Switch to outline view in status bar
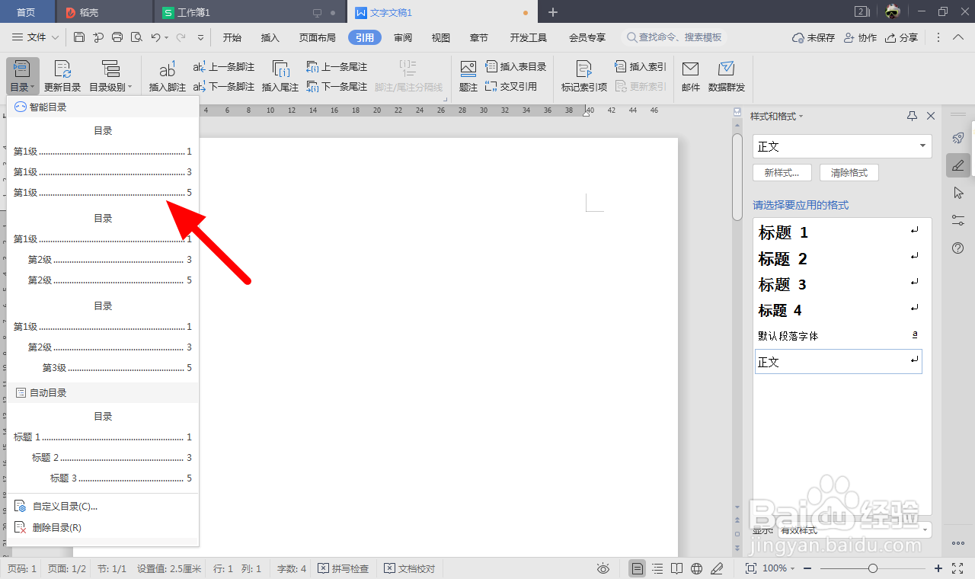 [657, 568]
